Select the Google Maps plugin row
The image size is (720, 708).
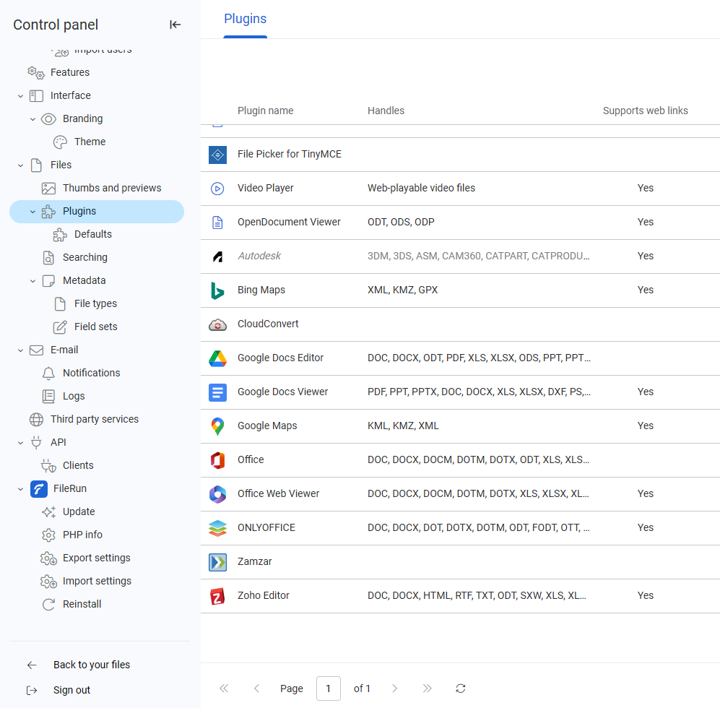coord(460,426)
